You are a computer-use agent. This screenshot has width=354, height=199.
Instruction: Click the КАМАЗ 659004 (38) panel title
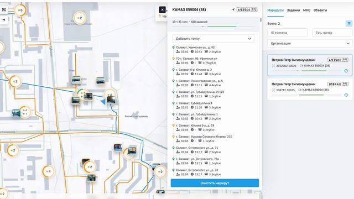pyautogui.click(x=189, y=10)
